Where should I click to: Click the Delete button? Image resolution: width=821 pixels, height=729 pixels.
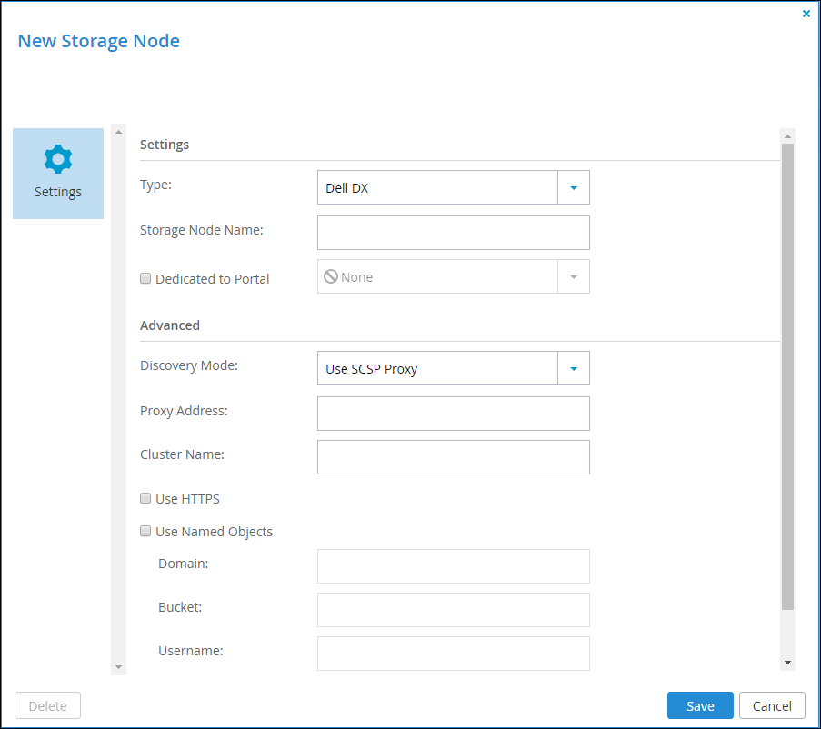(x=47, y=705)
